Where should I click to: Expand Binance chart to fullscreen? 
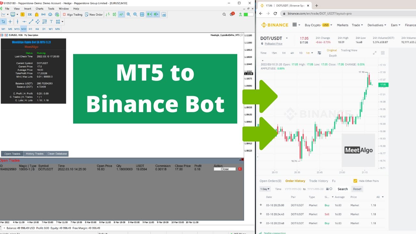click(x=374, y=53)
